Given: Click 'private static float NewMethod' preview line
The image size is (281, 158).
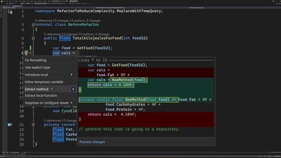Looking at the screenshot, I should tap(128, 100).
